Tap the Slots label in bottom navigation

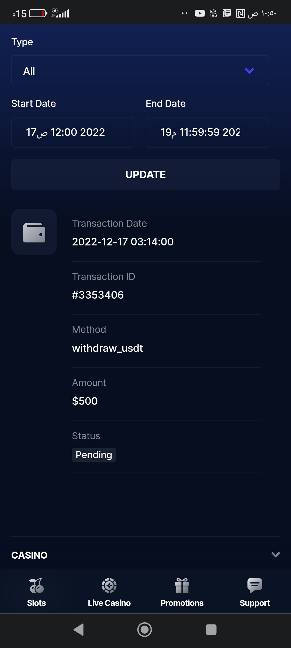tap(37, 603)
